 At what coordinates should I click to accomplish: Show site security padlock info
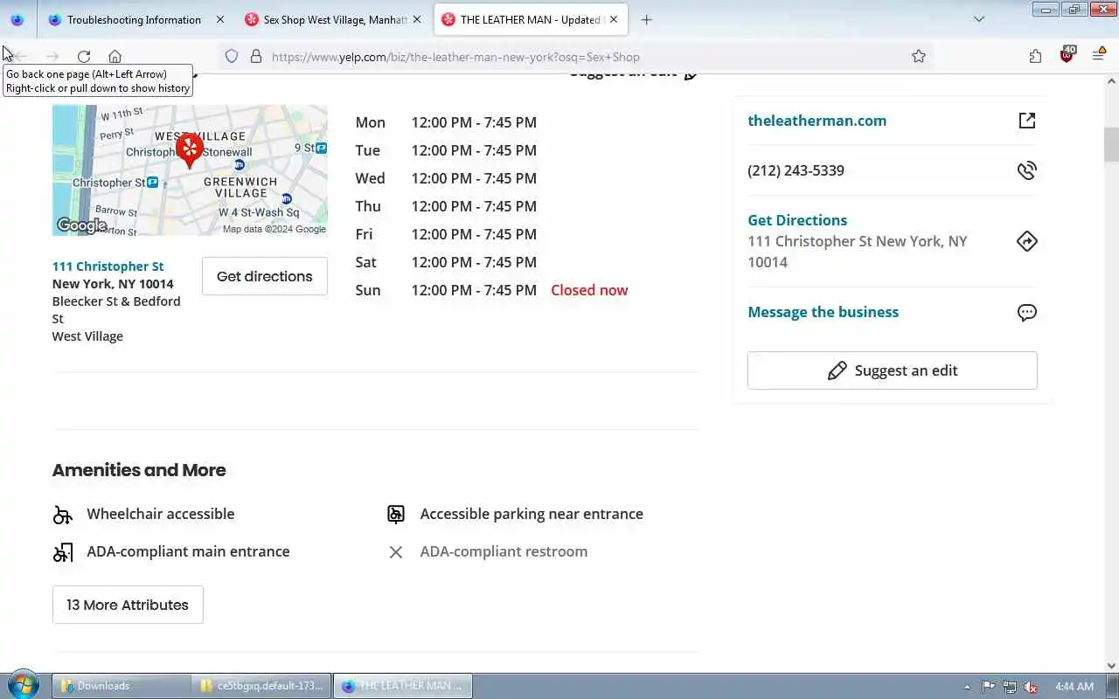(x=256, y=57)
